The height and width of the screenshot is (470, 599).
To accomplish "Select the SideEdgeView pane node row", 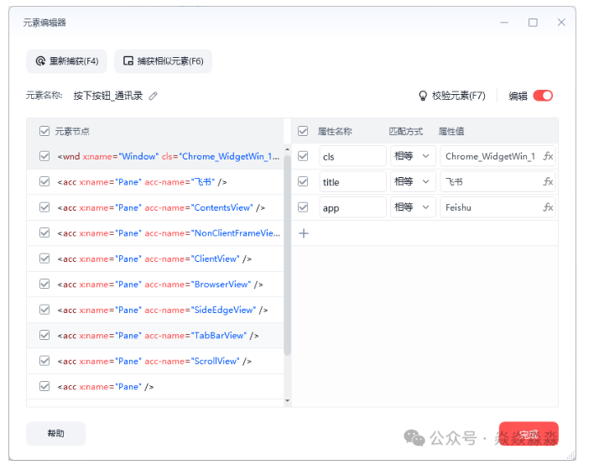I will [155, 310].
